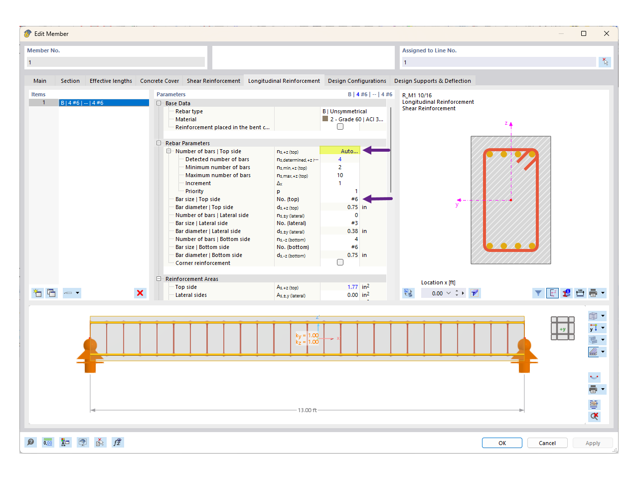This screenshot has height=479, width=638.
Task: Open the help assistant at bottom left
Action: pyautogui.click(x=30, y=442)
